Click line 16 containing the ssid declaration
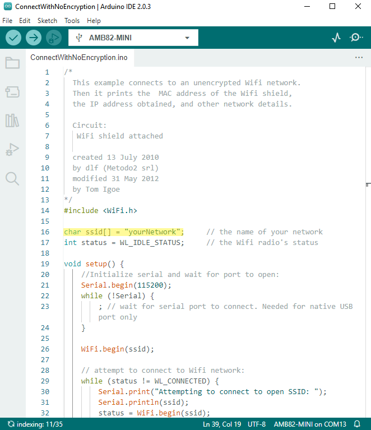The width and height of the screenshot is (371, 430). click(124, 232)
